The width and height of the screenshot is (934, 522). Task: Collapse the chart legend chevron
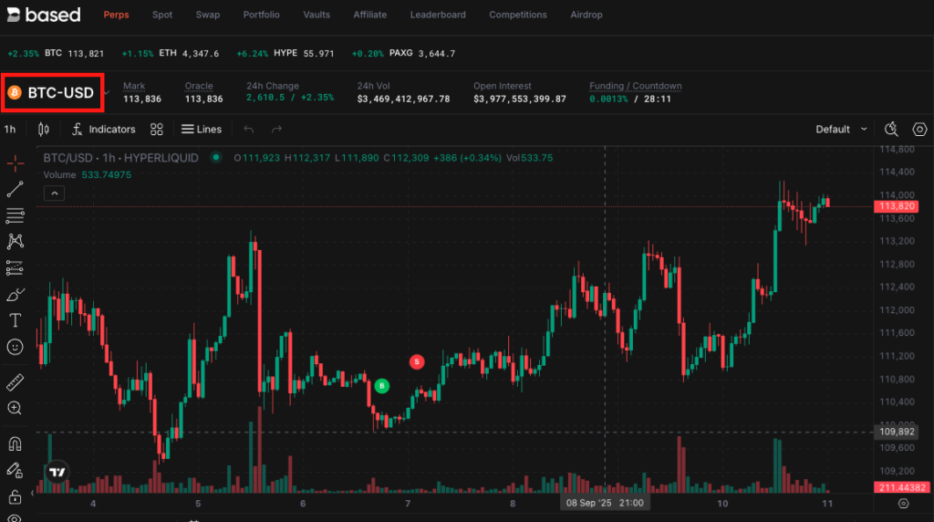click(x=54, y=193)
